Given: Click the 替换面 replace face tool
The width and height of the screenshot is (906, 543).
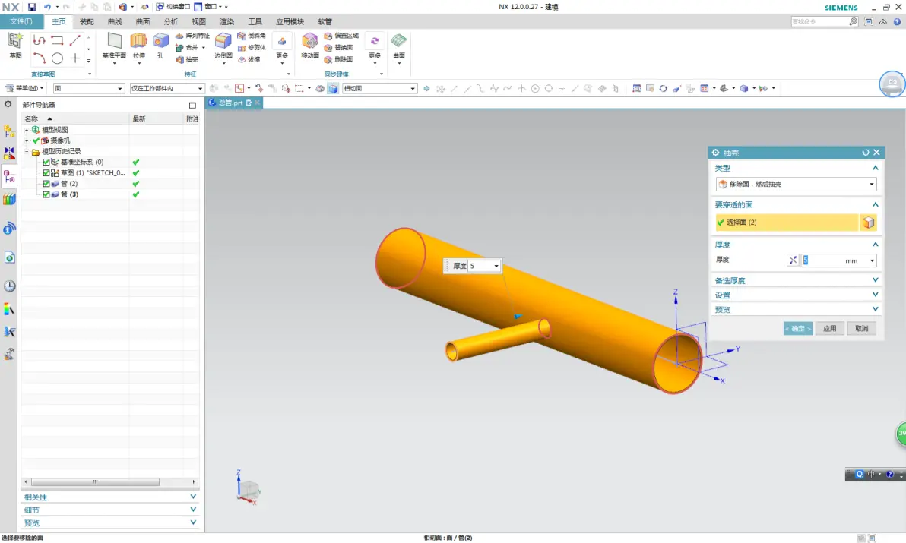Looking at the screenshot, I should tap(338, 47).
